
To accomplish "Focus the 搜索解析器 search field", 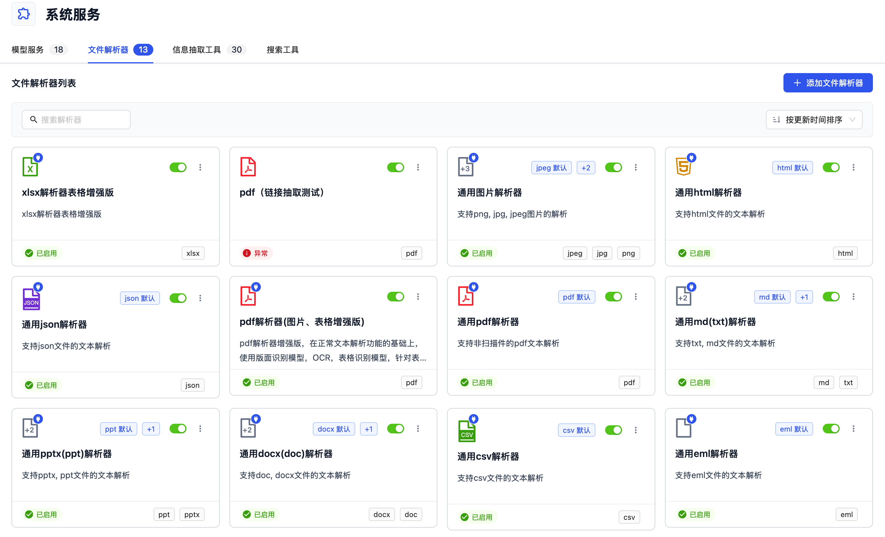I will [x=76, y=120].
